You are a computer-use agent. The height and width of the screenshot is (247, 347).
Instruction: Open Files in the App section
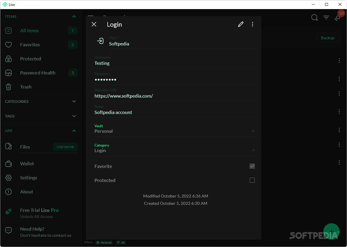41,147
